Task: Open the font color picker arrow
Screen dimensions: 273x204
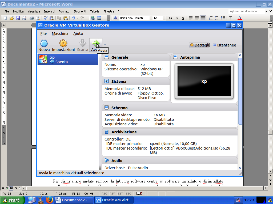Action: point(244,18)
